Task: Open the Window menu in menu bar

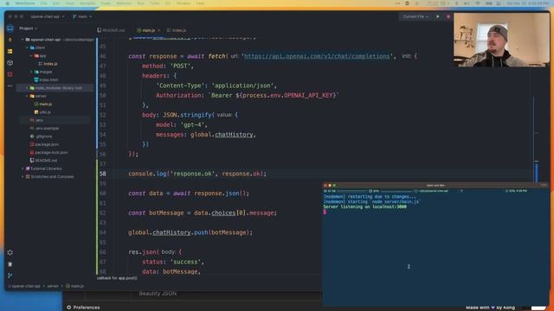Action: point(184,3)
